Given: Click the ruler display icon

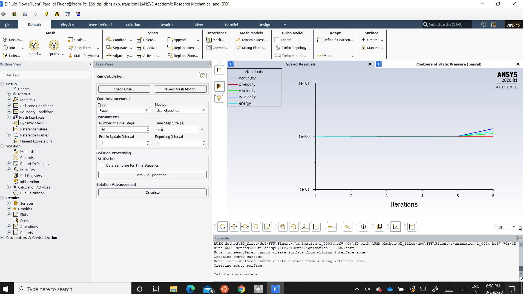Looking at the screenshot, I should (x=332, y=227).
